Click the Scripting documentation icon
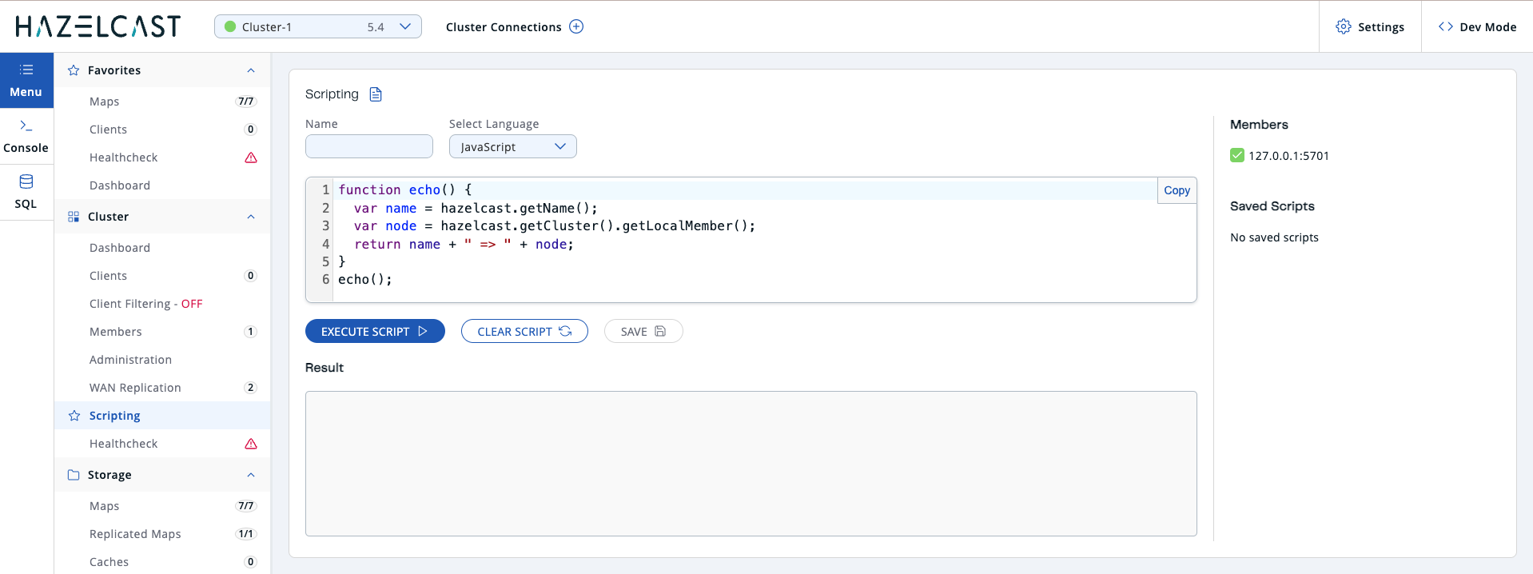This screenshot has width=1533, height=574. point(376,94)
